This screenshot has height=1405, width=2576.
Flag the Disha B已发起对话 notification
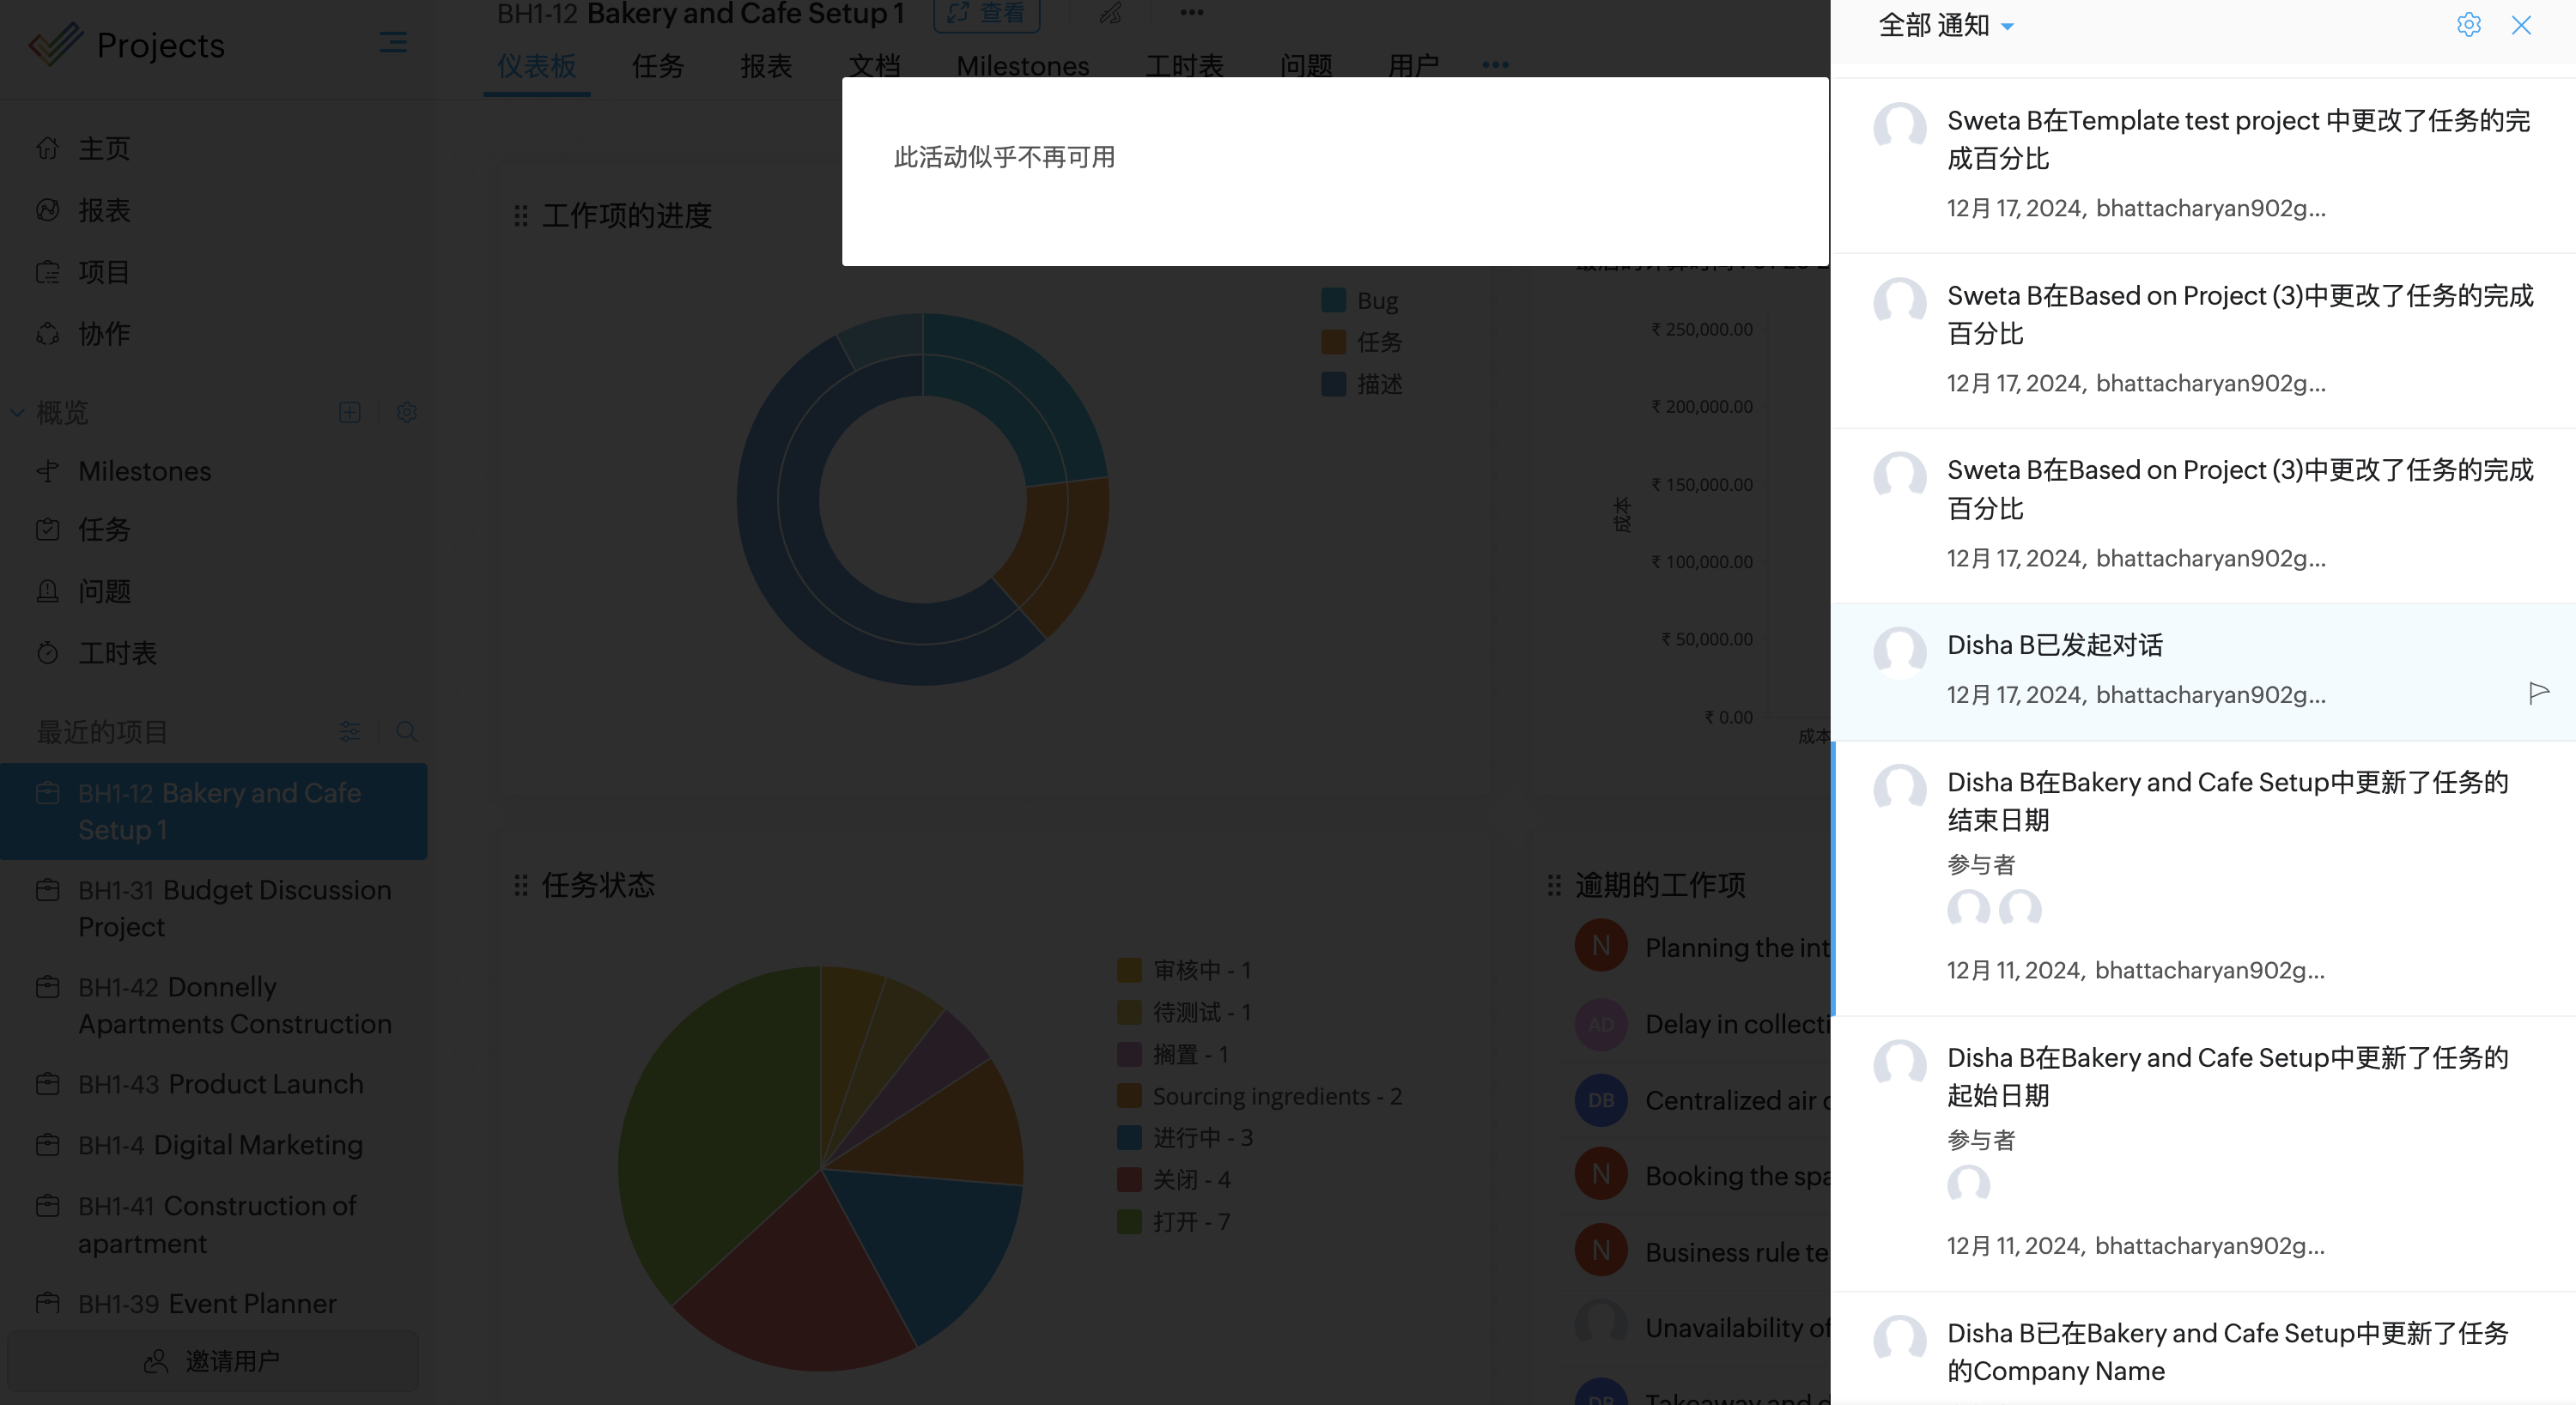tap(2538, 693)
